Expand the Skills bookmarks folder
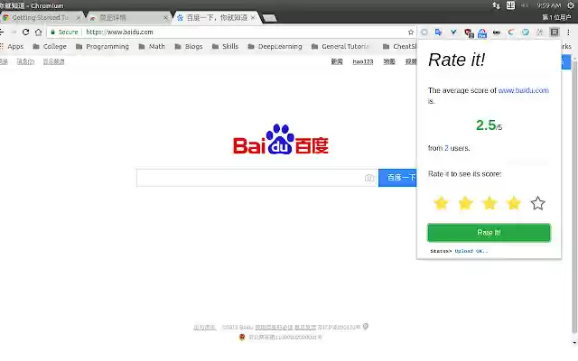Image resolution: width=578 pixels, height=361 pixels. (x=225, y=46)
